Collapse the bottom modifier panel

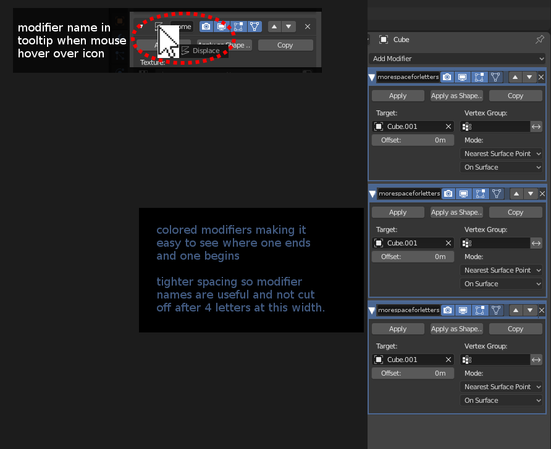tap(372, 310)
